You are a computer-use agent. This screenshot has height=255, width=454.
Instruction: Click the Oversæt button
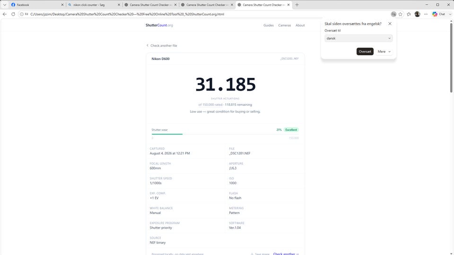point(365,51)
